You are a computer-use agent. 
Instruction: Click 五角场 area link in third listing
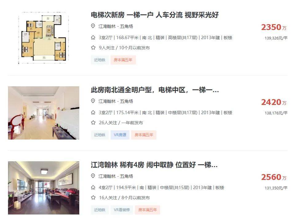pyautogui.click(x=126, y=176)
